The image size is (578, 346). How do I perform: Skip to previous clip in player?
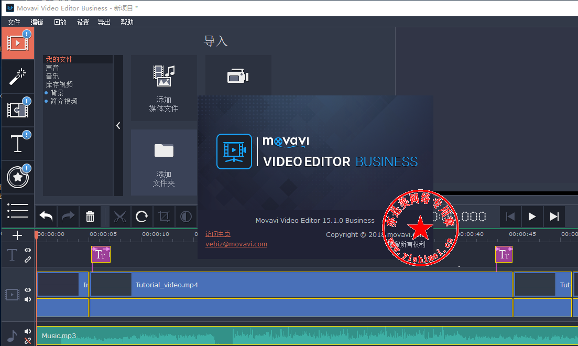pos(510,217)
